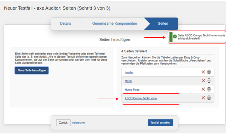The height and width of the screenshot is (134, 227).
Task: Click move icon for ABCD Compu Tech Home
Action: [209, 98]
